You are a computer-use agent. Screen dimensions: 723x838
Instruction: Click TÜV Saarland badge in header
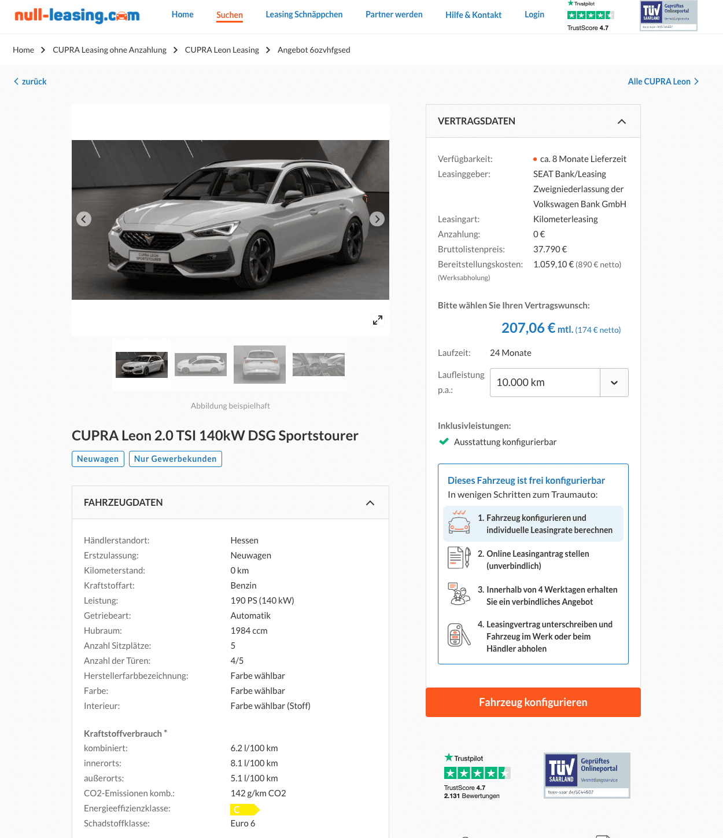pyautogui.click(x=669, y=16)
